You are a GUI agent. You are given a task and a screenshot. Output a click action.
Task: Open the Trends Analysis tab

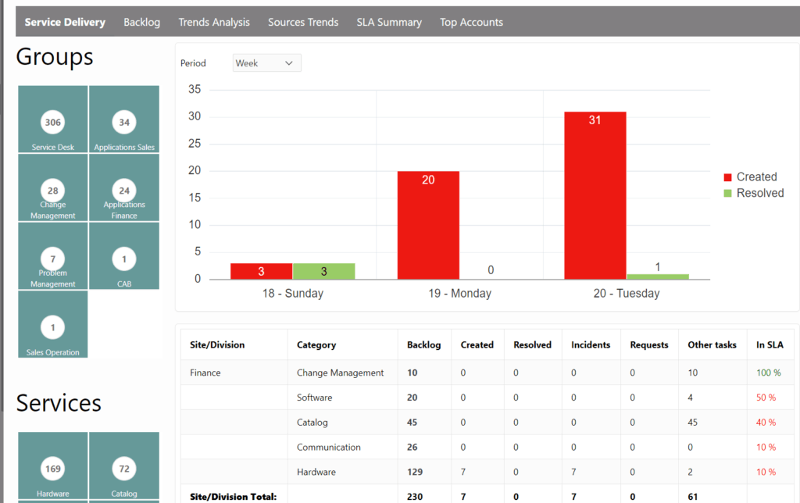pyautogui.click(x=214, y=22)
